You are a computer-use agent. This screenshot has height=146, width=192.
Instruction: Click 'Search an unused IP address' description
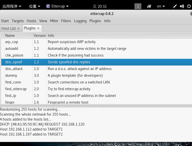(x=82, y=96)
